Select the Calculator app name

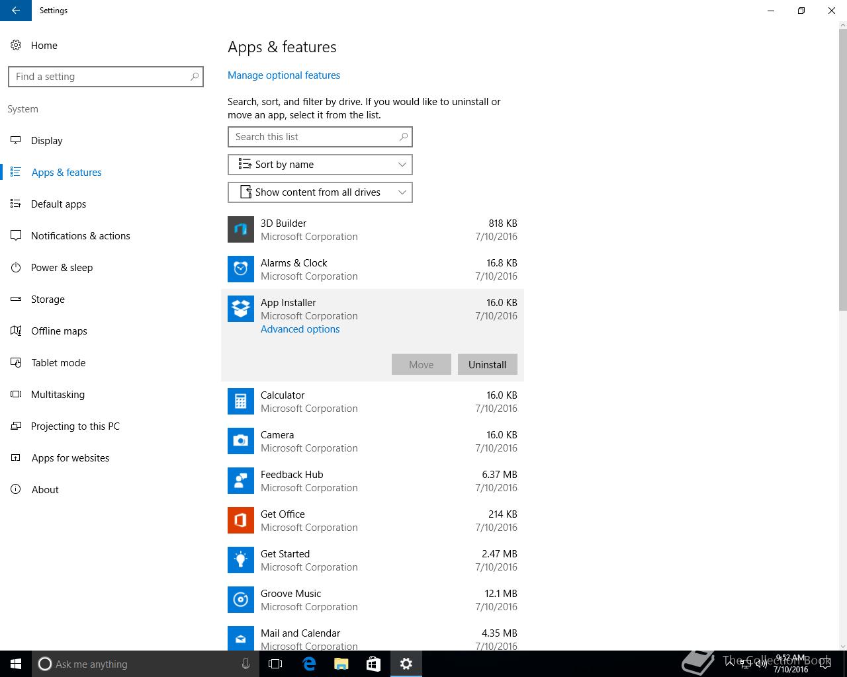(283, 395)
